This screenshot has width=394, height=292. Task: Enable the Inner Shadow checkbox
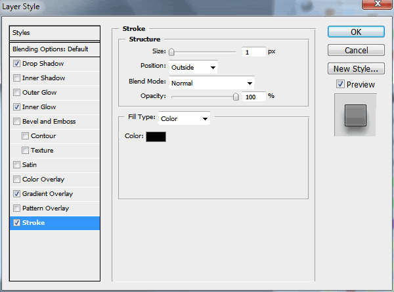coord(16,78)
